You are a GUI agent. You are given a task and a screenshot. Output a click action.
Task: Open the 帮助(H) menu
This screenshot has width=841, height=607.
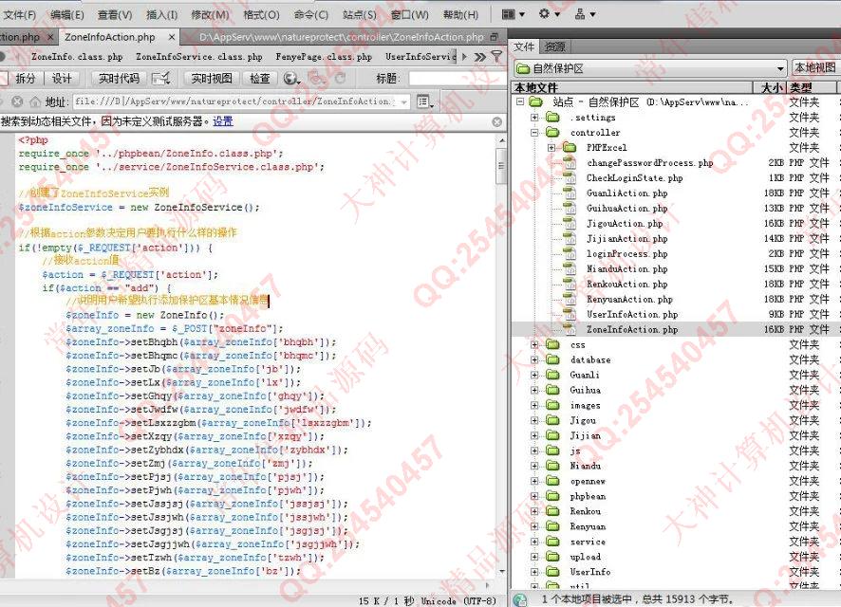click(x=460, y=15)
